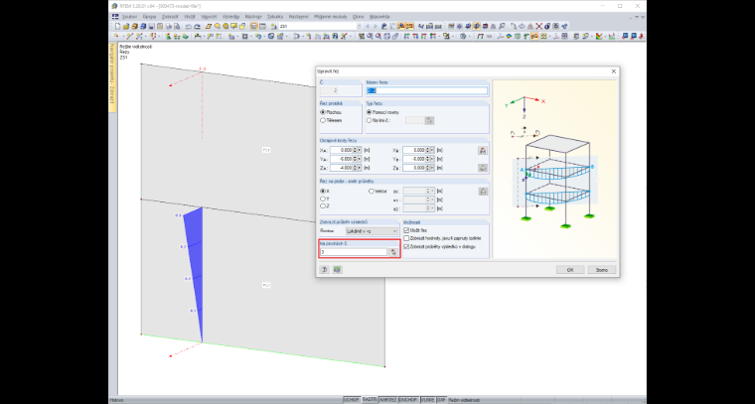Open the Výpočet menu
This screenshot has width=755, height=404.
point(210,16)
